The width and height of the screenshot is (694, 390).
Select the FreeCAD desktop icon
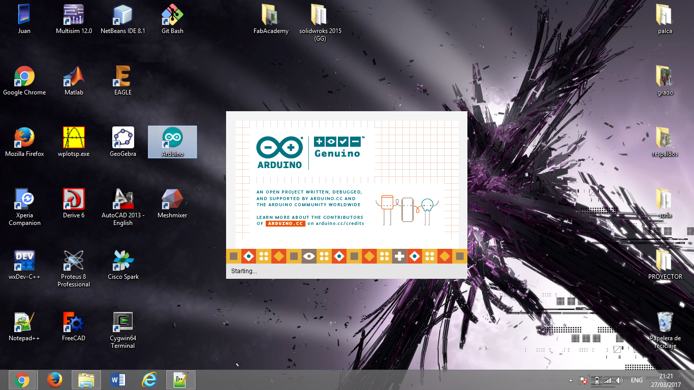(74, 327)
